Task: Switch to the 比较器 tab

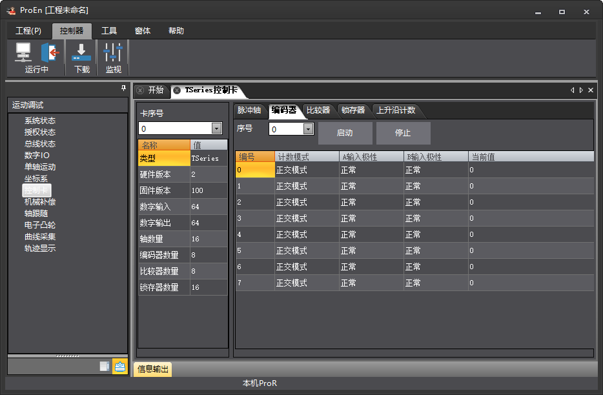Action: coord(318,110)
